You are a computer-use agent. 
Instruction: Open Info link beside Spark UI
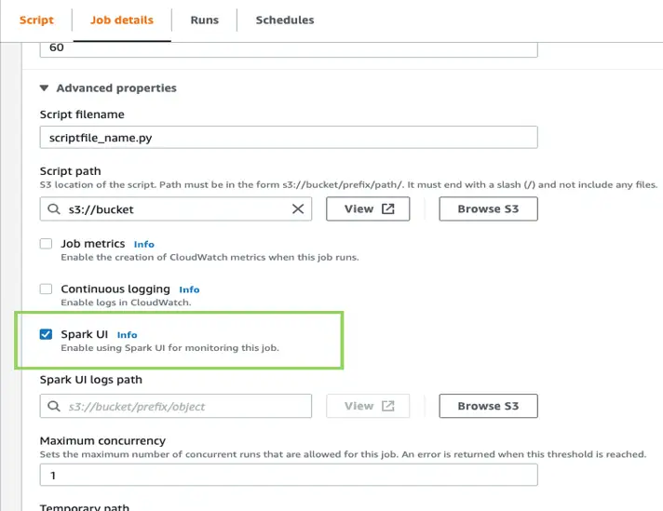(x=127, y=335)
